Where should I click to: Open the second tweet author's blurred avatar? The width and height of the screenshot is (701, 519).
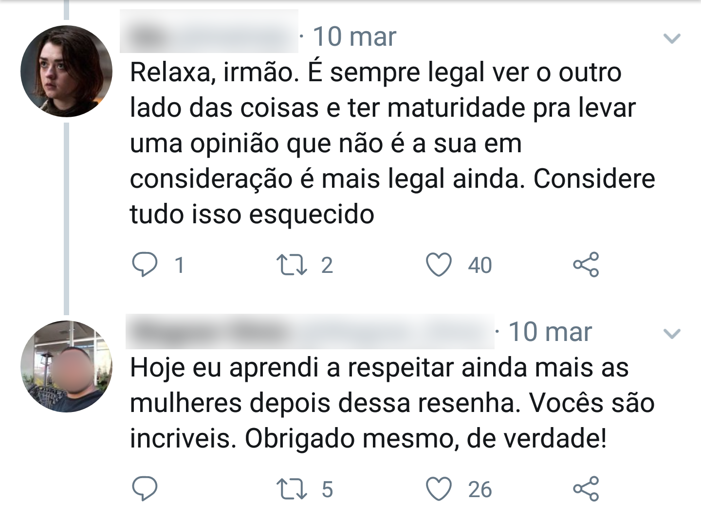coord(66,366)
